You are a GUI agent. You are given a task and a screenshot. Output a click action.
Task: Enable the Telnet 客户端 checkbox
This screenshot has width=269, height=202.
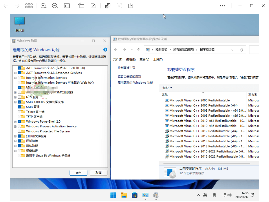tap(20, 112)
